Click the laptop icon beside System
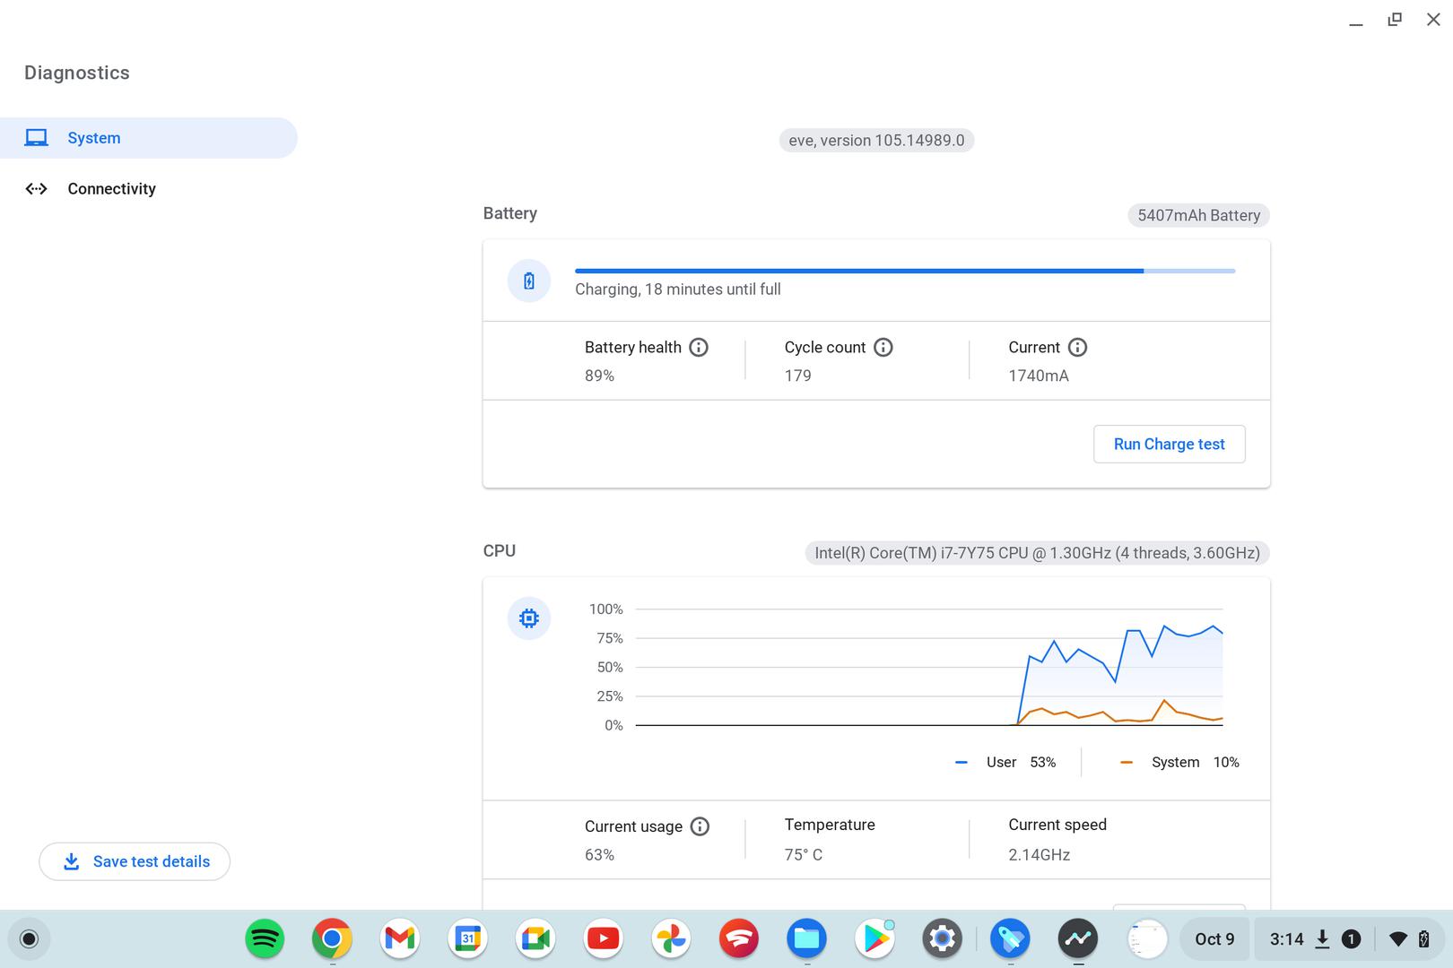1453x968 pixels. pos(36,138)
